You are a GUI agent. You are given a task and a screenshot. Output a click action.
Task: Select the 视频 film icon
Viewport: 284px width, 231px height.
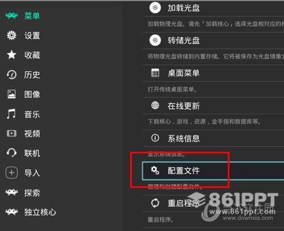point(11,134)
